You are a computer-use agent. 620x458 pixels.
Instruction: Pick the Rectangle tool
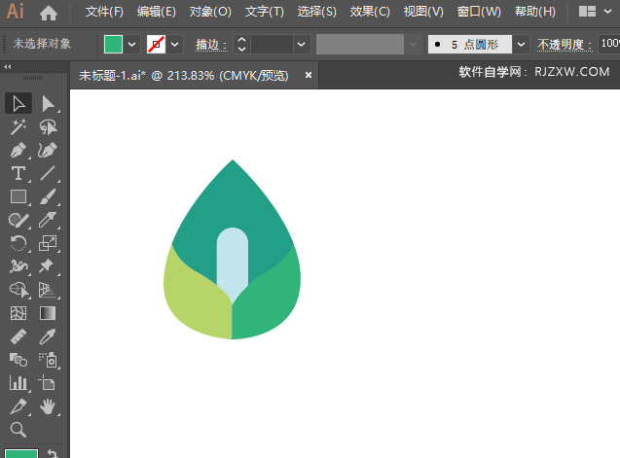point(18,196)
